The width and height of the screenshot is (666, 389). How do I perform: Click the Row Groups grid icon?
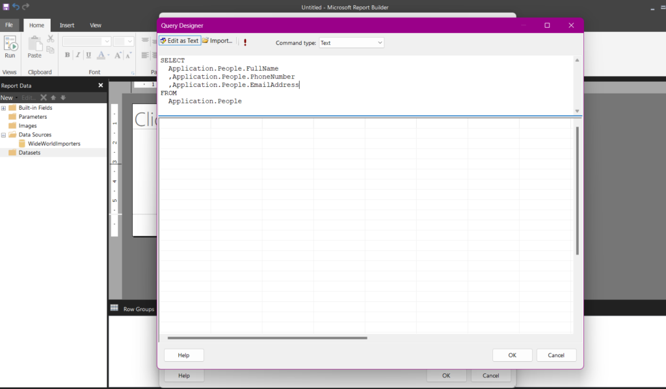pos(114,308)
